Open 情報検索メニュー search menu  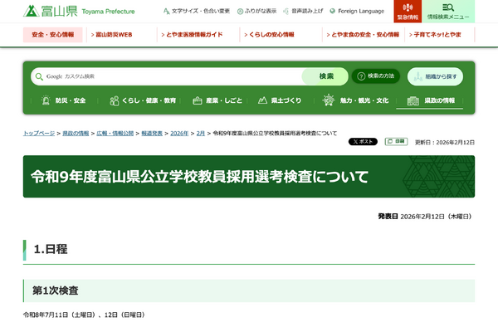tap(448, 11)
